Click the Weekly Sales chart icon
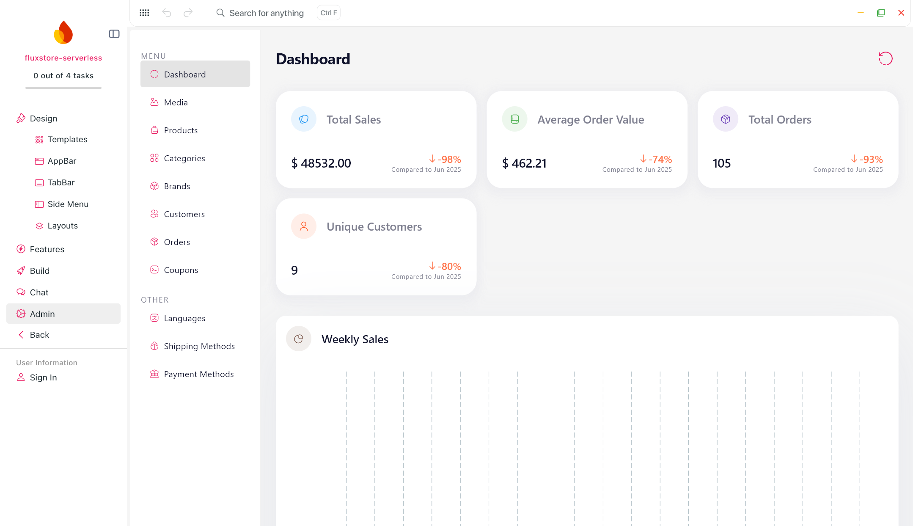 [298, 339]
